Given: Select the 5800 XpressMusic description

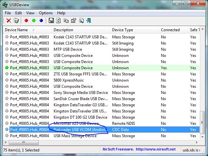Looking at the screenshot, I should 69,80.
